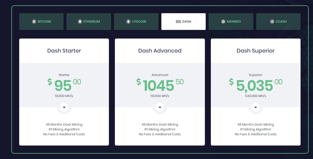Expand the Dash Advanced plan arrow

pos(160,107)
